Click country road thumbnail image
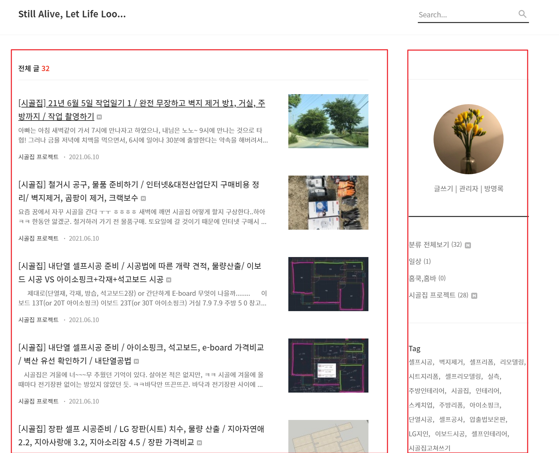This screenshot has height=453, width=559. [x=328, y=121]
